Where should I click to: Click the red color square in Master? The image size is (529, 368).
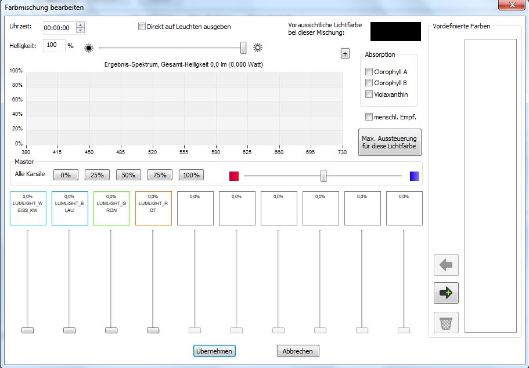point(234,176)
